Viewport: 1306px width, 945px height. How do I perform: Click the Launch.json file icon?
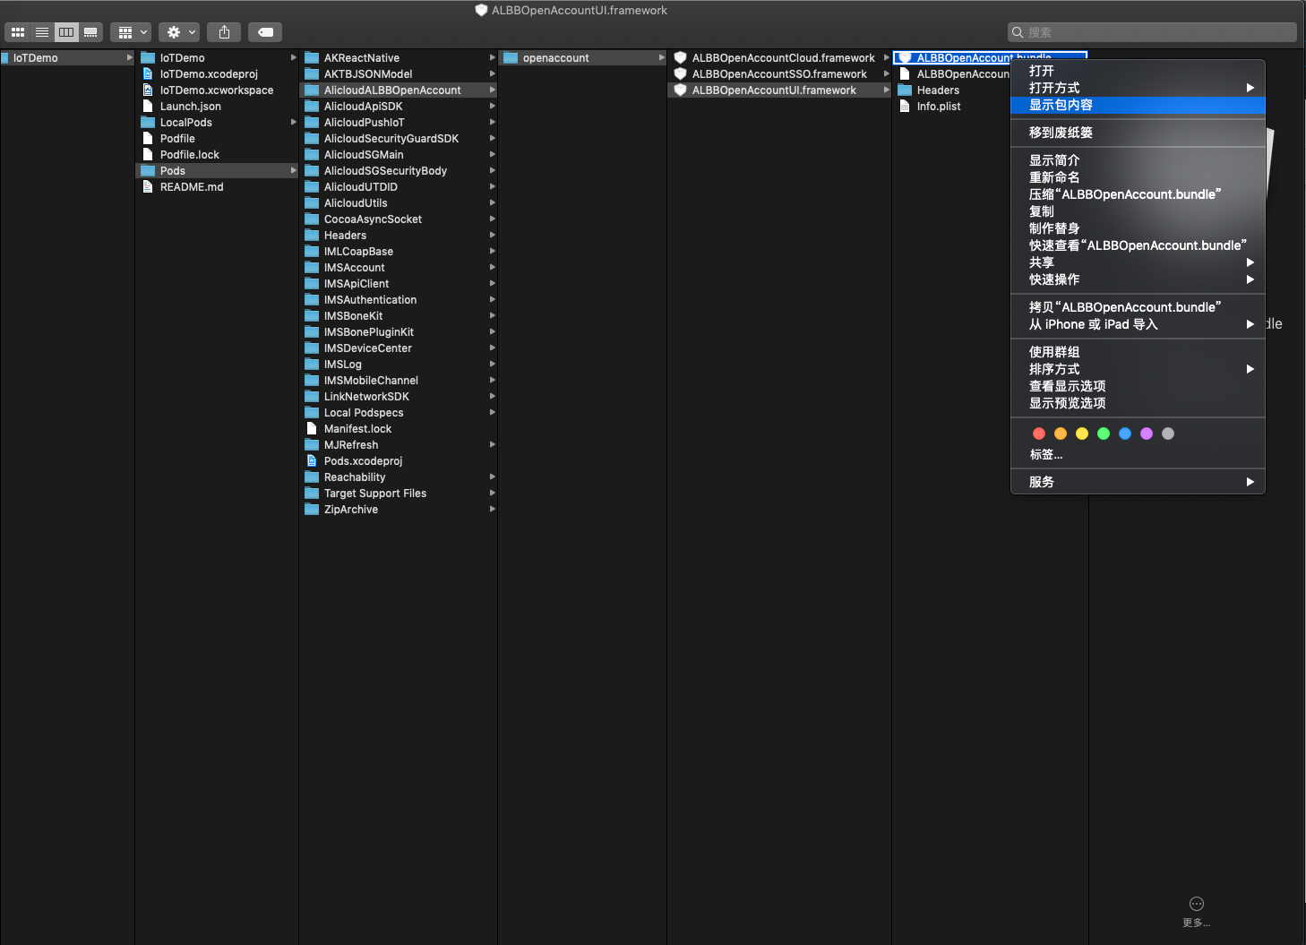click(149, 107)
